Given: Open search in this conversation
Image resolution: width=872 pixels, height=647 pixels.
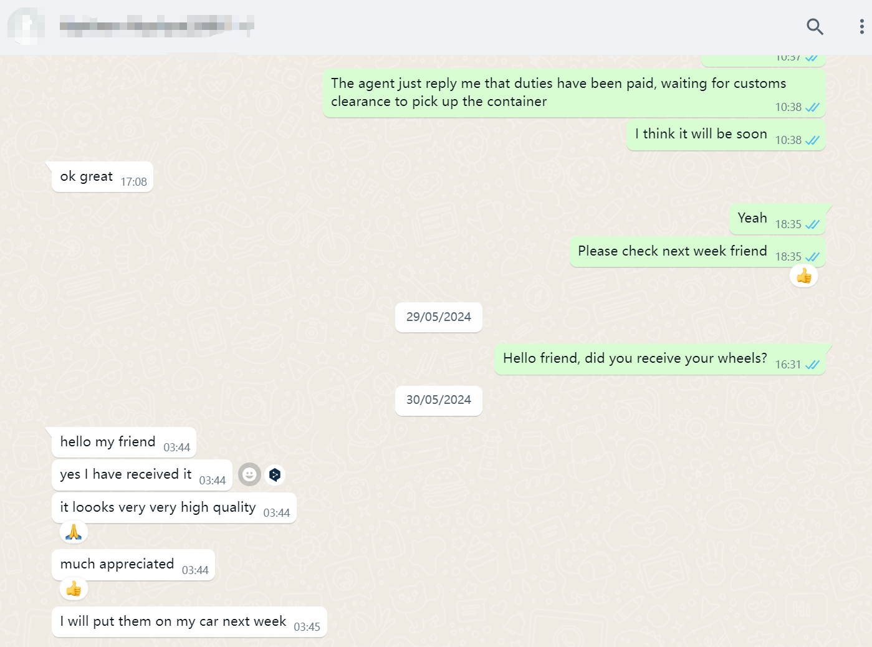Looking at the screenshot, I should click(815, 27).
